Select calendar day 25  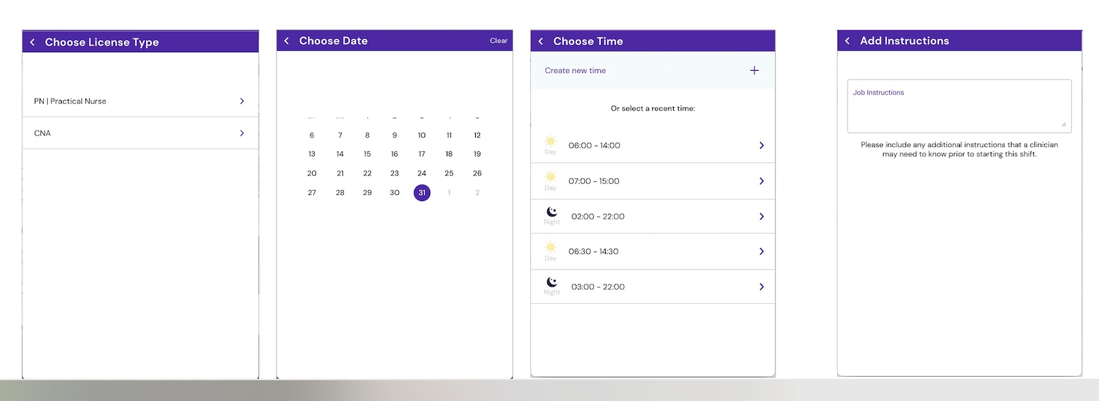449,173
